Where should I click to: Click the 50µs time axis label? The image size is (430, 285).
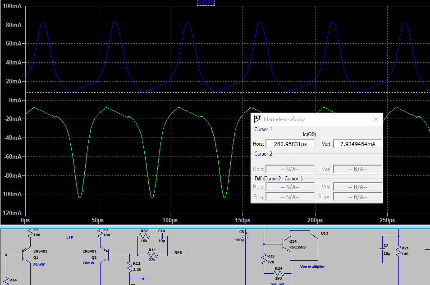(98, 220)
